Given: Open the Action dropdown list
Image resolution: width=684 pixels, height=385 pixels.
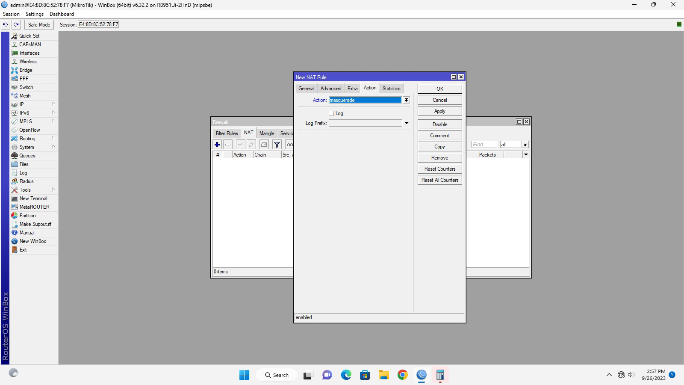Looking at the screenshot, I should tap(406, 100).
